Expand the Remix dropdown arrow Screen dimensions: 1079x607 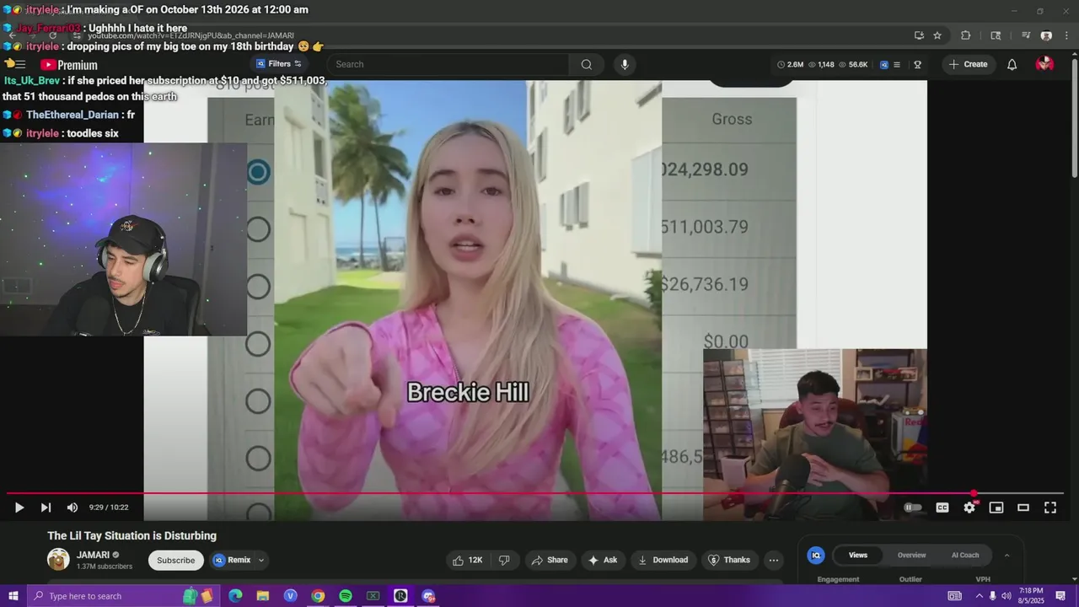[x=261, y=560]
